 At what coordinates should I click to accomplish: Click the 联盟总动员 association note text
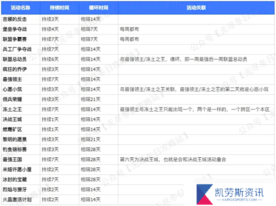(x=184, y=59)
